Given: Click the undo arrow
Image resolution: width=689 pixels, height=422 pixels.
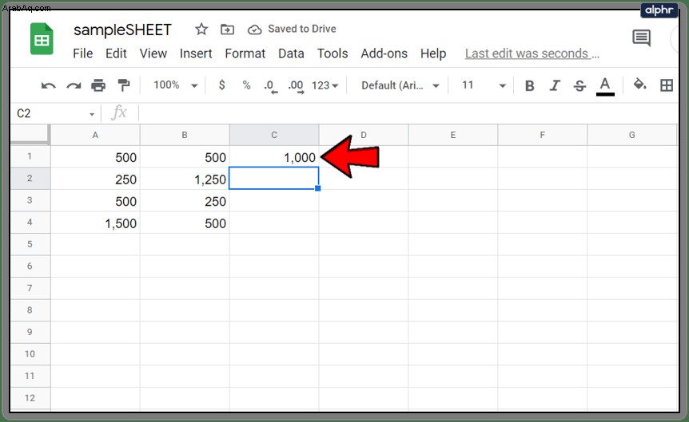Looking at the screenshot, I should tap(48, 85).
